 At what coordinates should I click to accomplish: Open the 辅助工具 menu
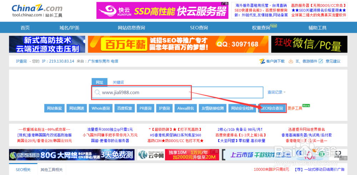tap(317, 28)
